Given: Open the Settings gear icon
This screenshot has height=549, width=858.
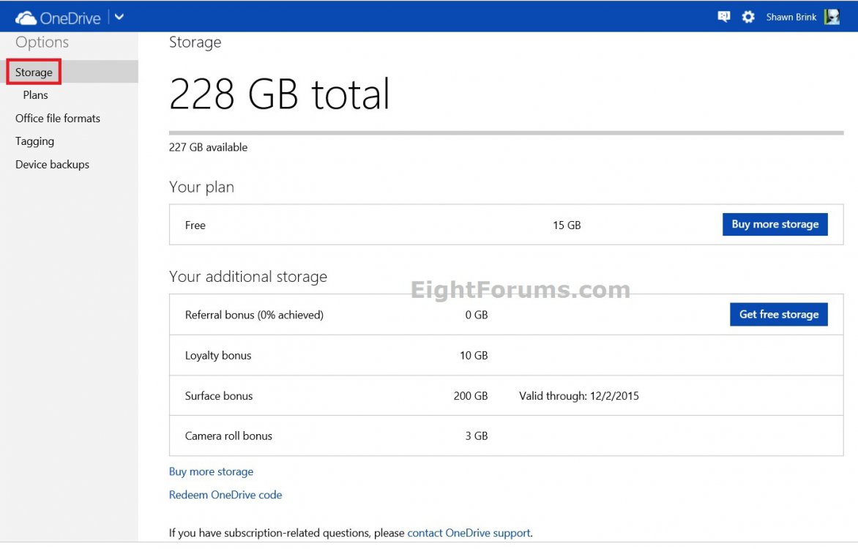Looking at the screenshot, I should click(x=748, y=16).
